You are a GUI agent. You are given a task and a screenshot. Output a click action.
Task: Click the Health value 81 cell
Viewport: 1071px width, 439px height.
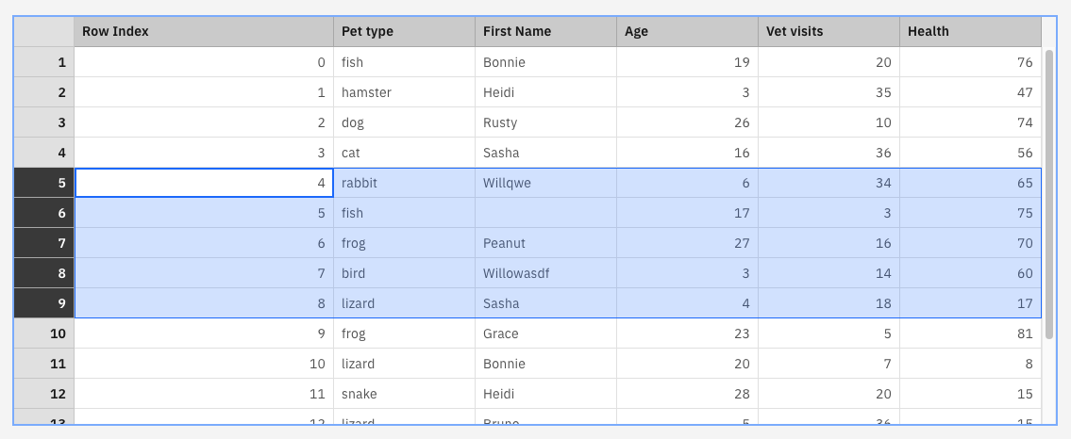970,333
